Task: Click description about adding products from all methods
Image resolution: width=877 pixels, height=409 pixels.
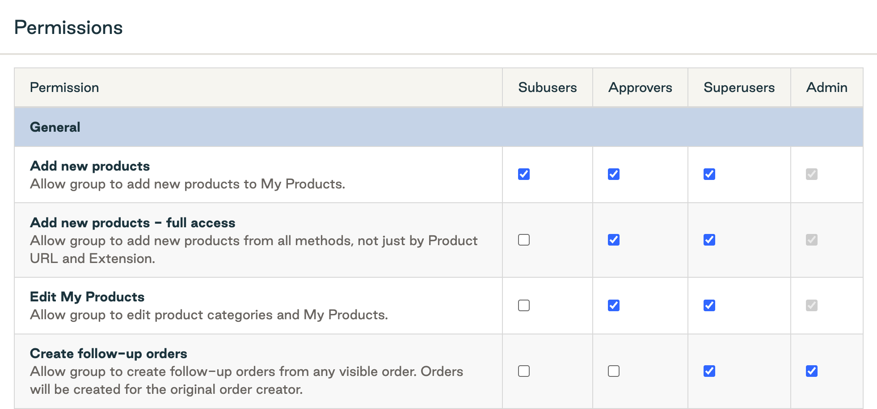Action: tap(254, 250)
